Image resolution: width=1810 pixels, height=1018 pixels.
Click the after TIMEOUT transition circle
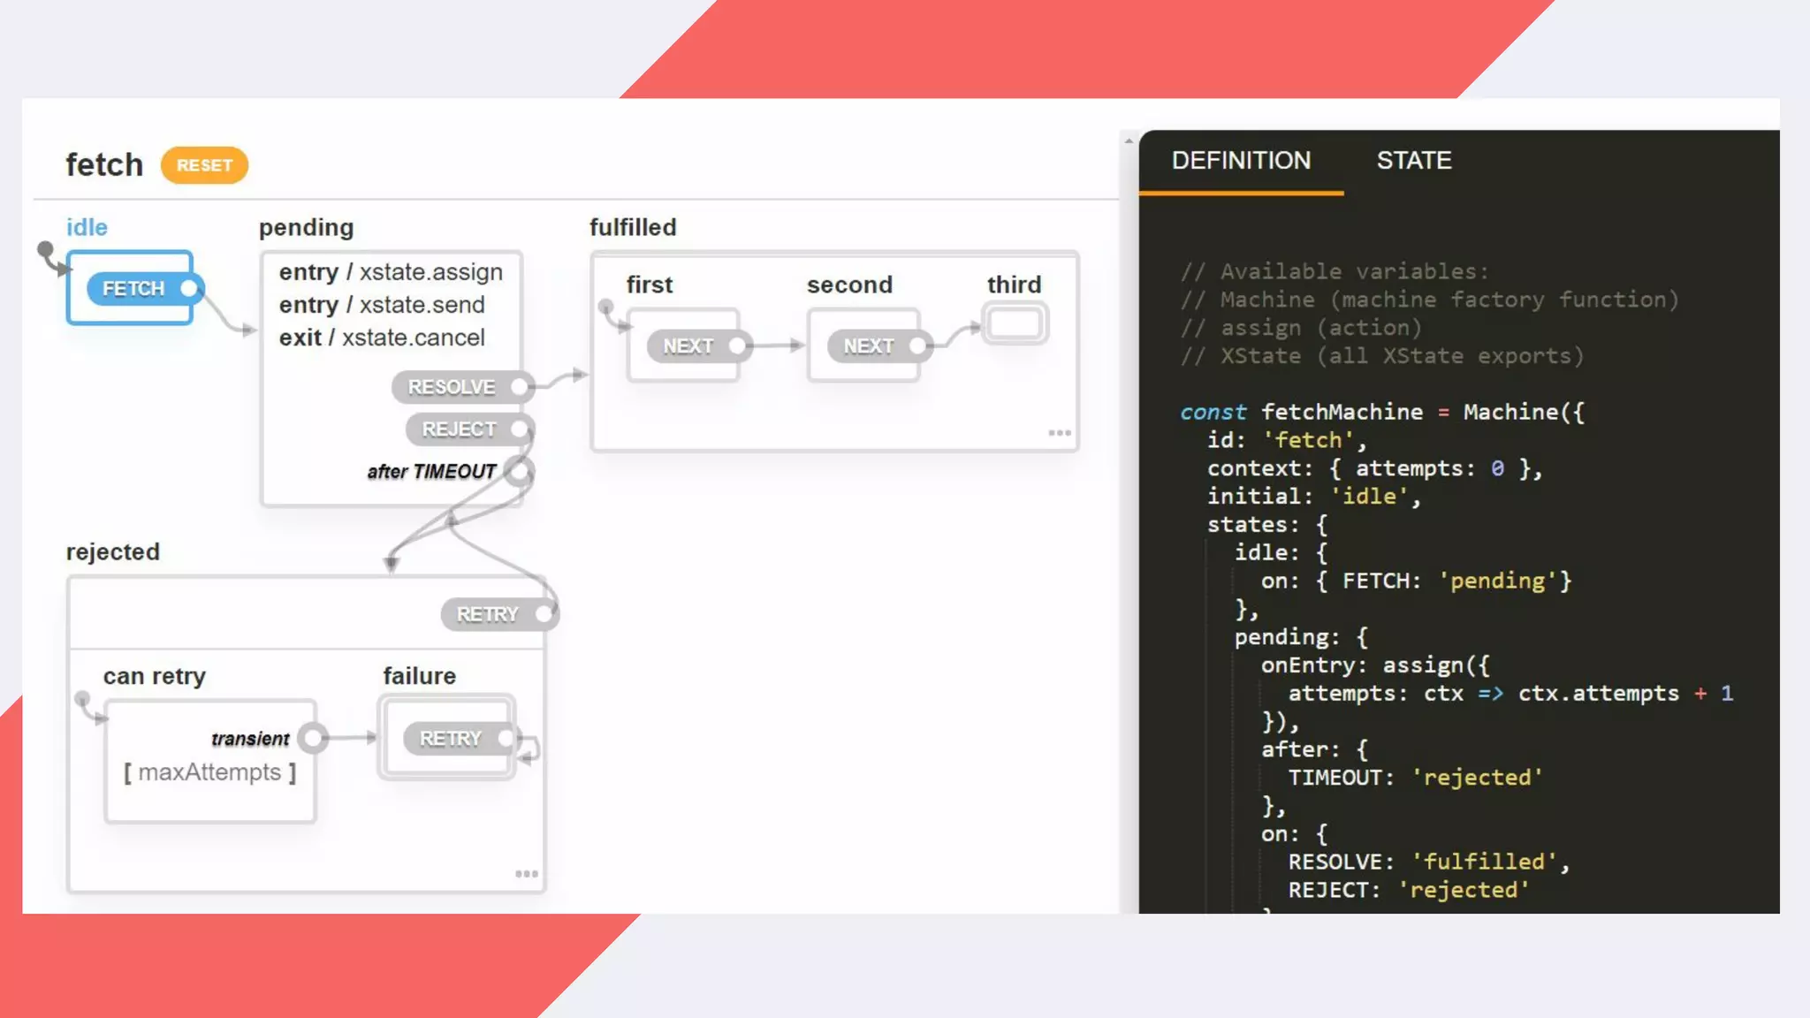pos(520,471)
